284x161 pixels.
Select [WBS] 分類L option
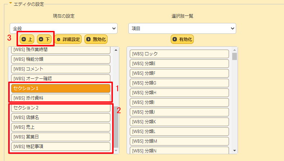point(179,132)
